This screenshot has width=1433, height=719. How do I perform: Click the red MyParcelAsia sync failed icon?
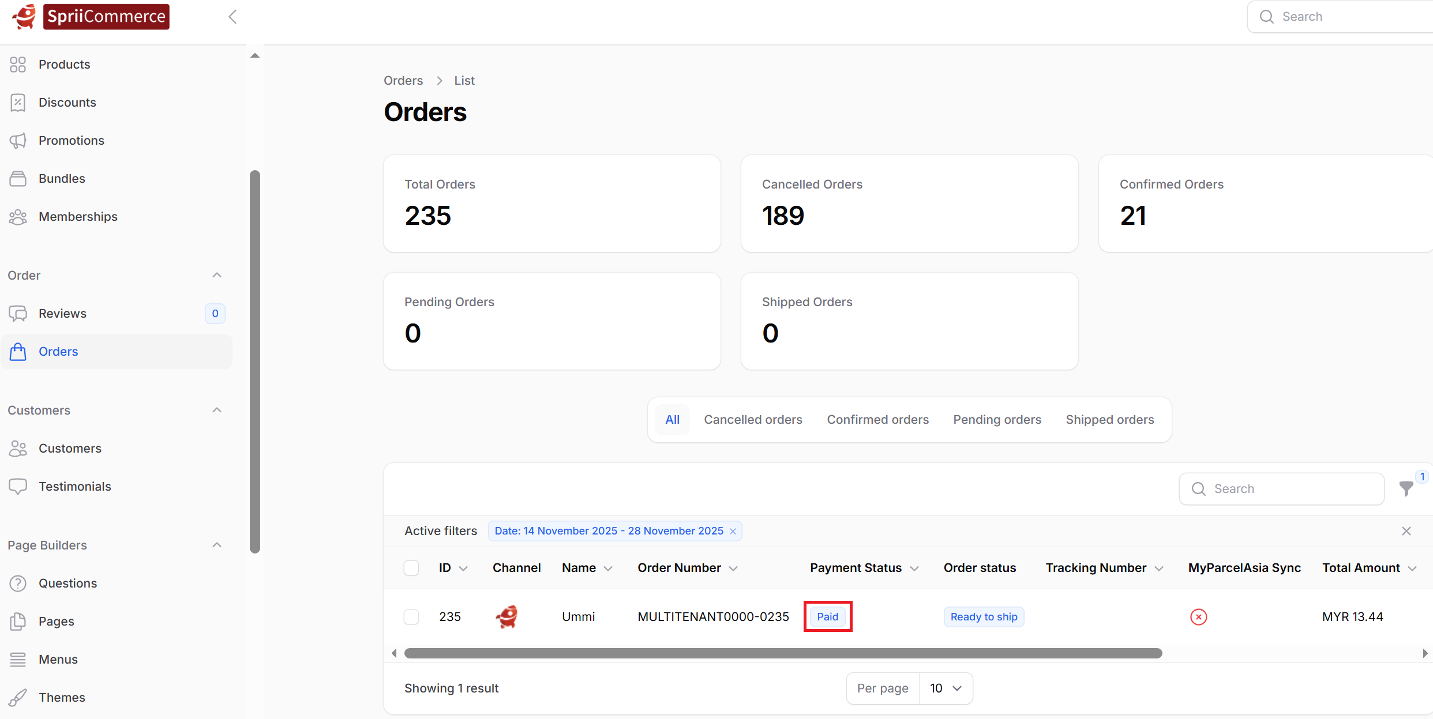tap(1198, 617)
